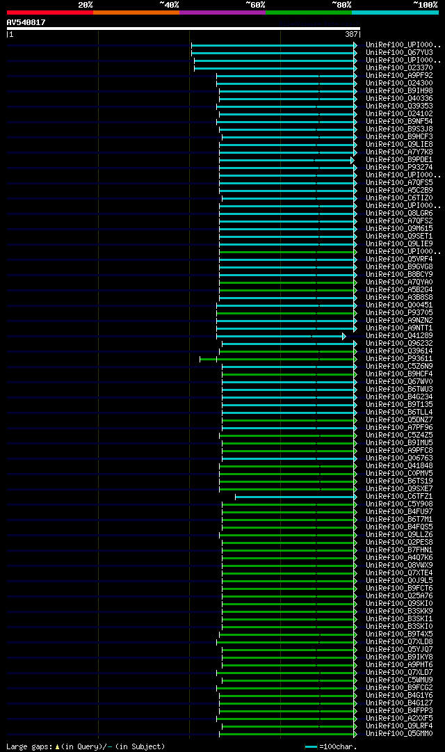The image size is (445, 752).
Task: Open hit UniRef100_Q67YU3
Action: [x=399, y=53]
